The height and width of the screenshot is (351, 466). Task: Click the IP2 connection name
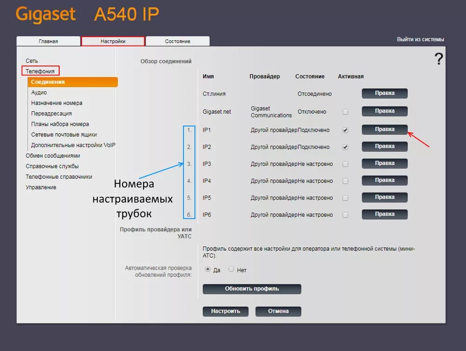pyautogui.click(x=206, y=147)
